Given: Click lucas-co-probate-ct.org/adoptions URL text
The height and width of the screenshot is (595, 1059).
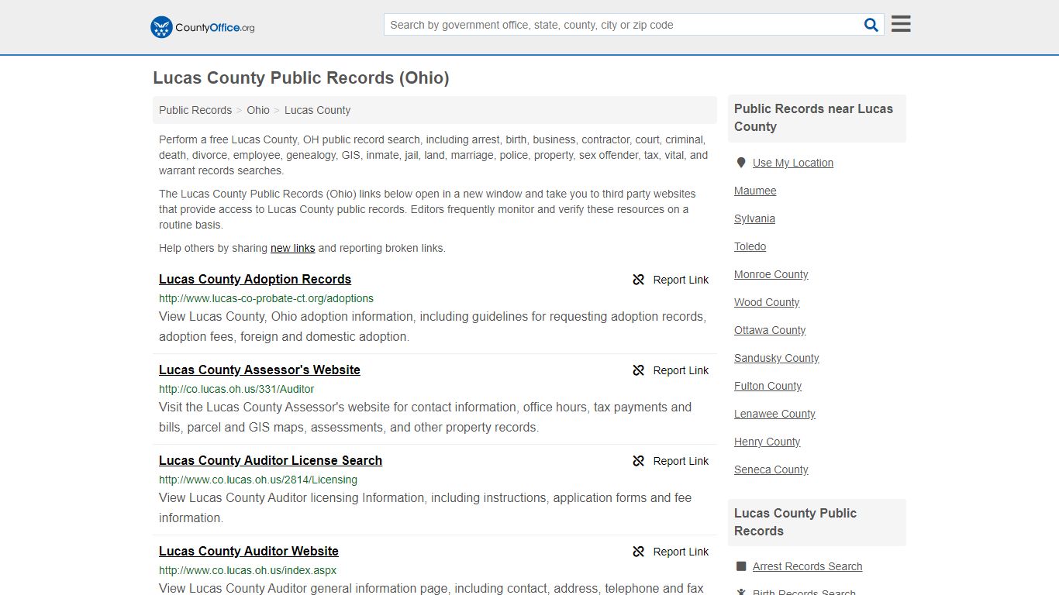Looking at the screenshot, I should coord(266,298).
